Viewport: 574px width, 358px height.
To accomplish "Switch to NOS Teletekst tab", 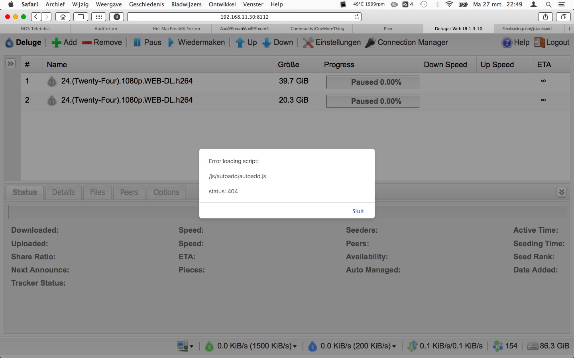I will tap(35, 29).
